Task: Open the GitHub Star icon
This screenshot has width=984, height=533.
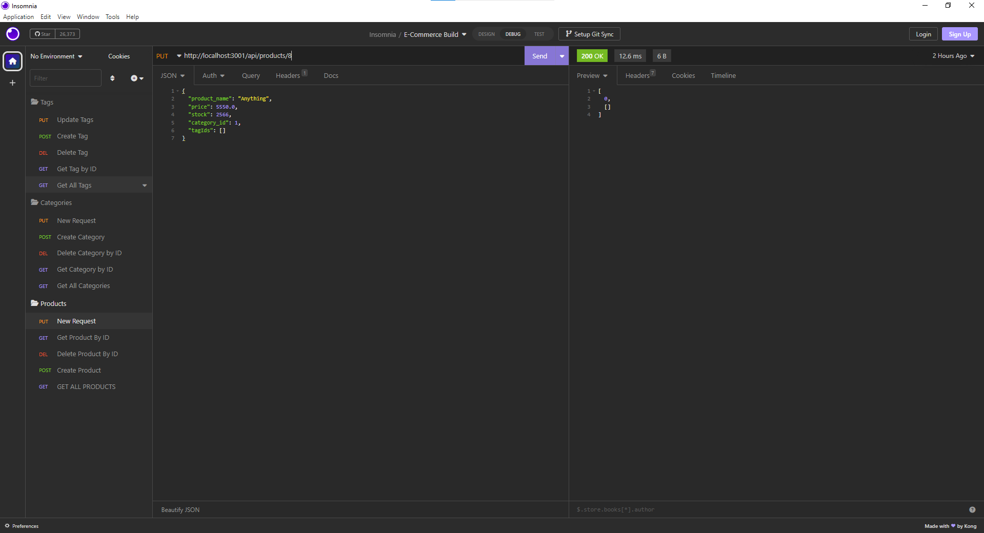Action: (42, 34)
